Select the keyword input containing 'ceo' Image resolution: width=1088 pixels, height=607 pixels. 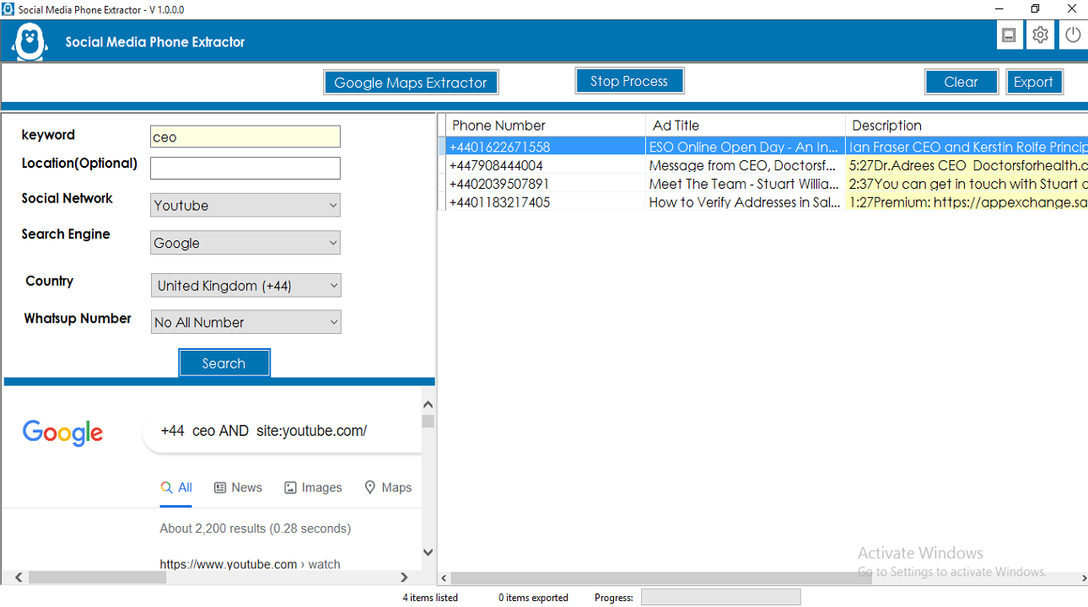pos(245,136)
